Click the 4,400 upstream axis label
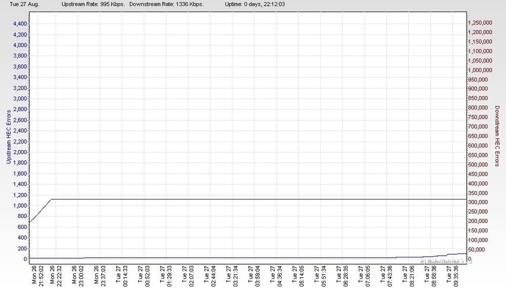Viewport: 506px width, 288px height. (20, 24)
